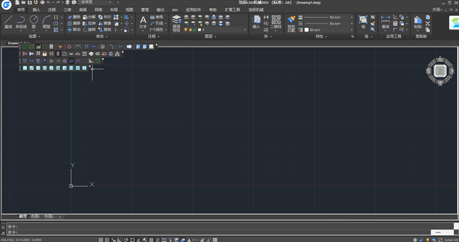
Task: Click the 删除 (Erase) button
Action: pyautogui.click(x=74, y=17)
